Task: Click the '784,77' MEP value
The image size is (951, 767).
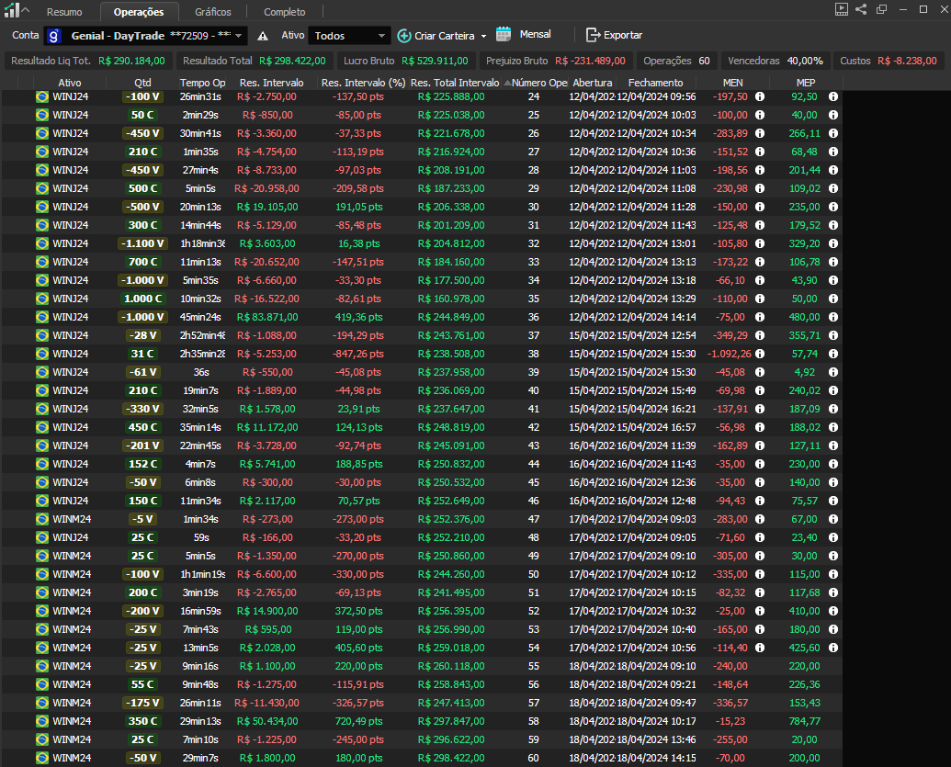Action: (x=804, y=721)
